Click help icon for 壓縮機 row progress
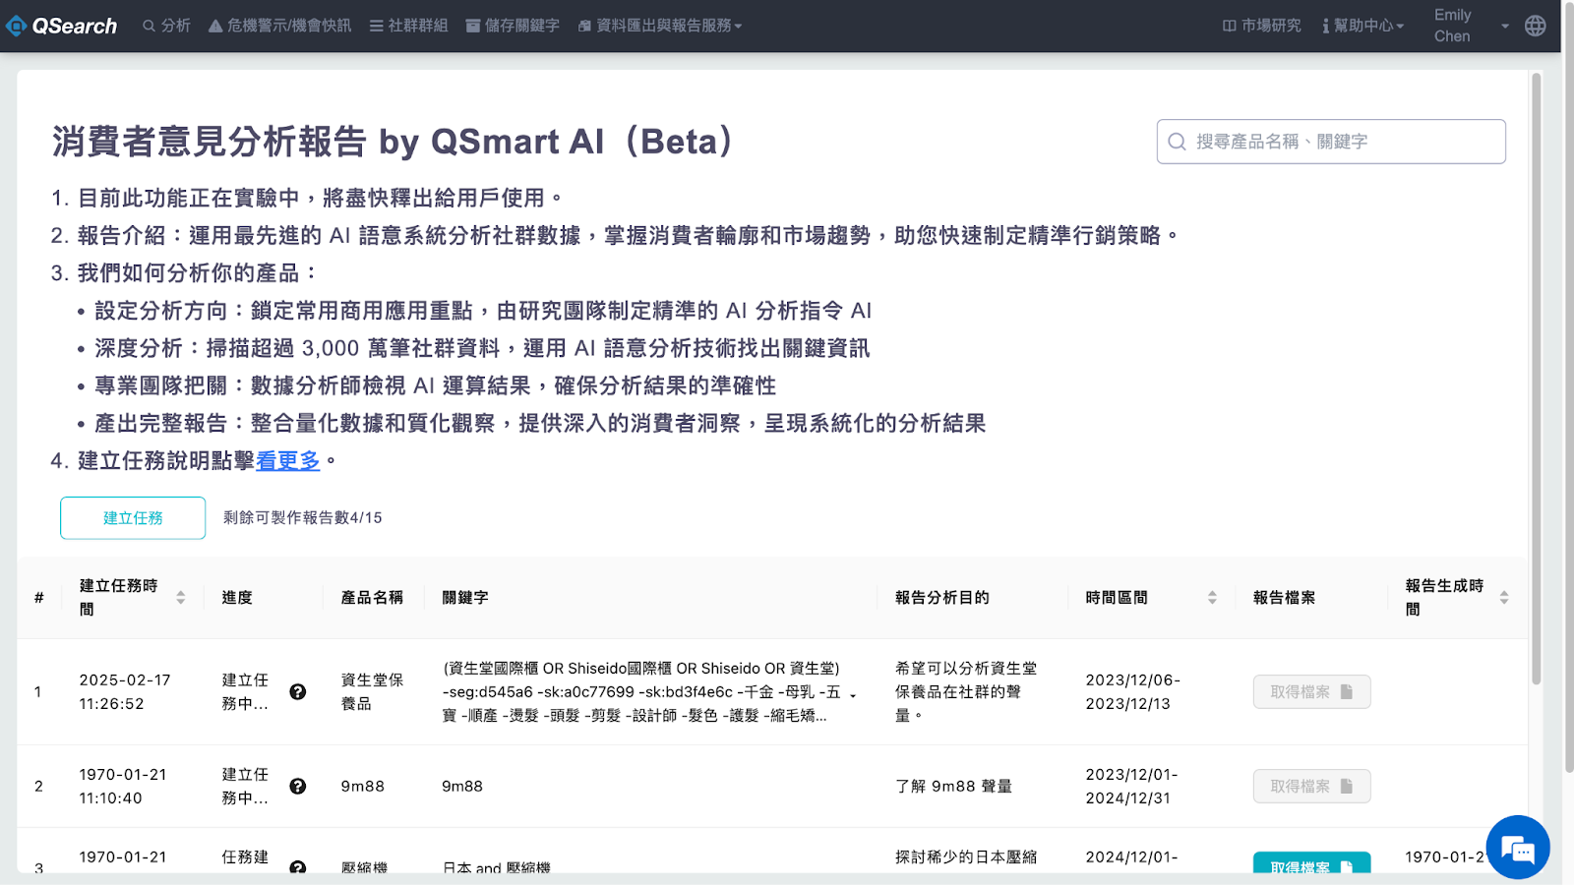The height and width of the screenshot is (885, 1574). point(297,867)
